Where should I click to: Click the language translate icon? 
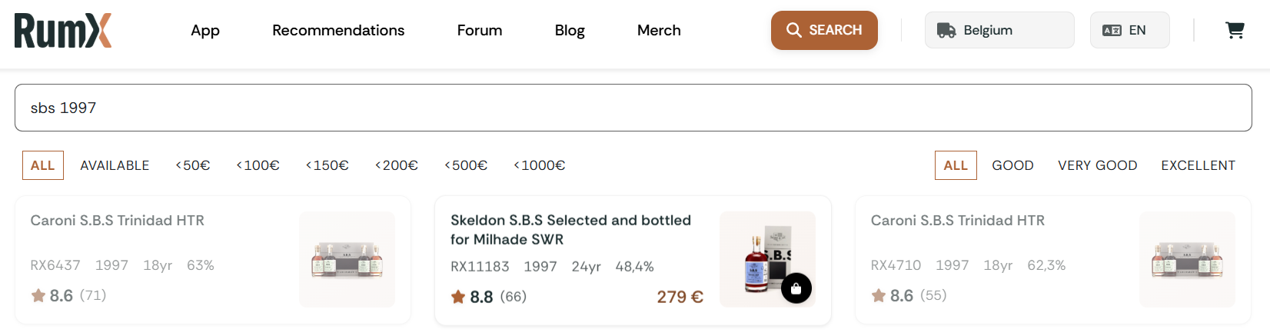pyautogui.click(x=1112, y=31)
